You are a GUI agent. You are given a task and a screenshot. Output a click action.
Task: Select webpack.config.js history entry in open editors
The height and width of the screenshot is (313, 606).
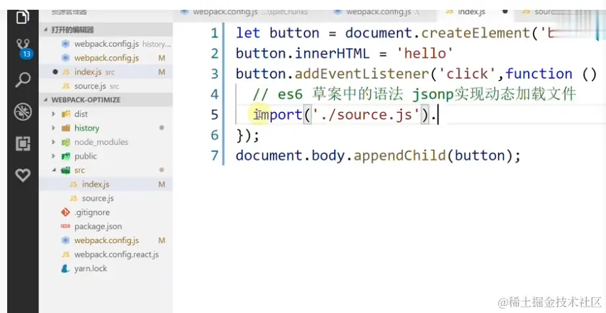tap(106, 44)
